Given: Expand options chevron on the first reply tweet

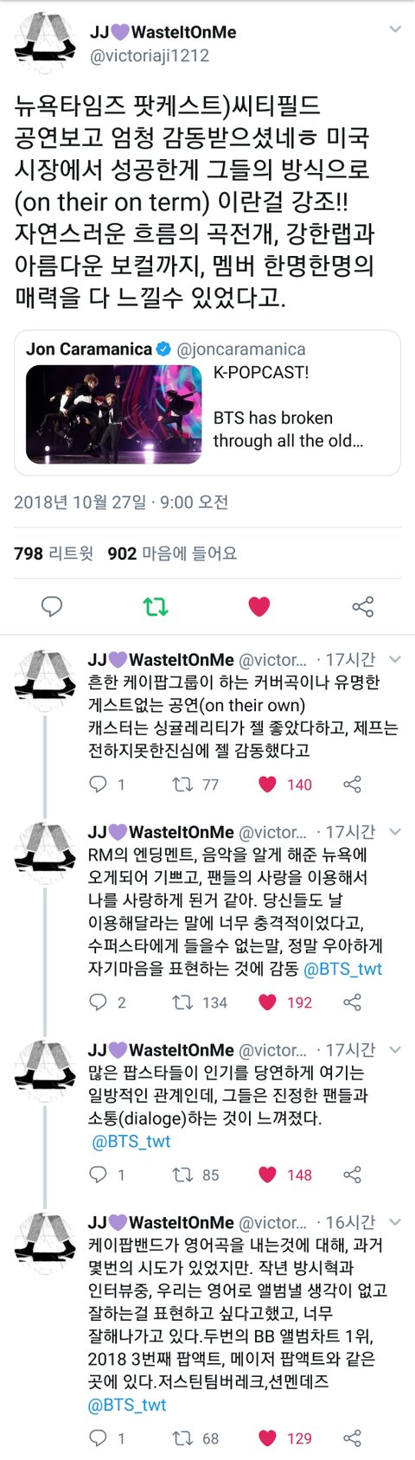Looking at the screenshot, I should pos(395,659).
